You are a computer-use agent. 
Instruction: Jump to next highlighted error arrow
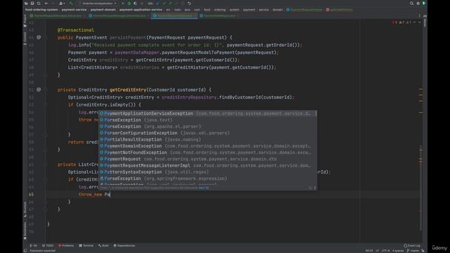pyautogui.click(x=419, y=22)
